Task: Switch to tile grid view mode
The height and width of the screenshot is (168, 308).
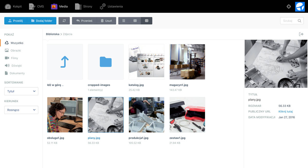Action: click(147, 21)
